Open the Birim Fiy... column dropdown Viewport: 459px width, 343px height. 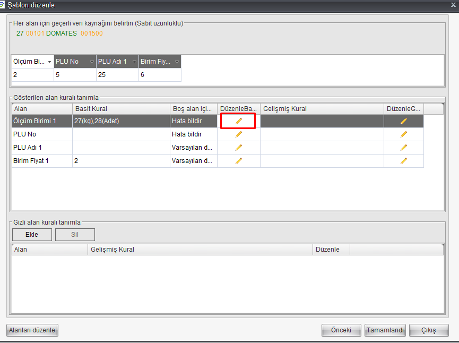[177, 62]
